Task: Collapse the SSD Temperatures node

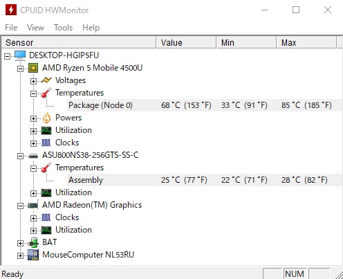Action: point(33,168)
